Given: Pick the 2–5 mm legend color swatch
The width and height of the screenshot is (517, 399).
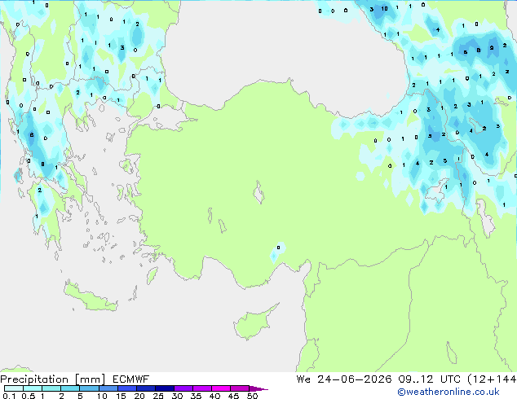Looking at the screenshot, I should click(x=70, y=388).
